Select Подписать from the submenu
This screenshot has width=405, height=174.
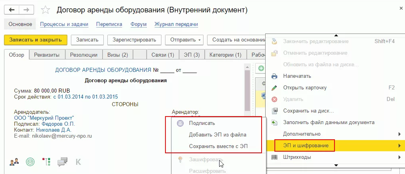coord(202,123)
